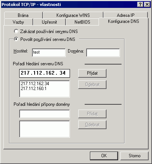Click the question mark help icon

point(140,5)
